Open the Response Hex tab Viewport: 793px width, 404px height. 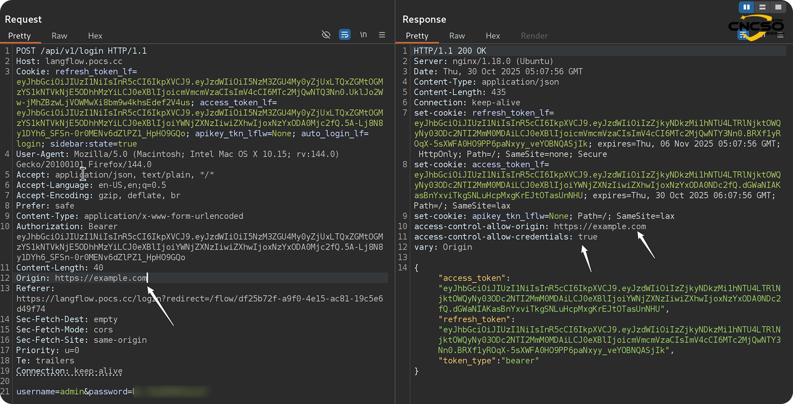[493, 36]
